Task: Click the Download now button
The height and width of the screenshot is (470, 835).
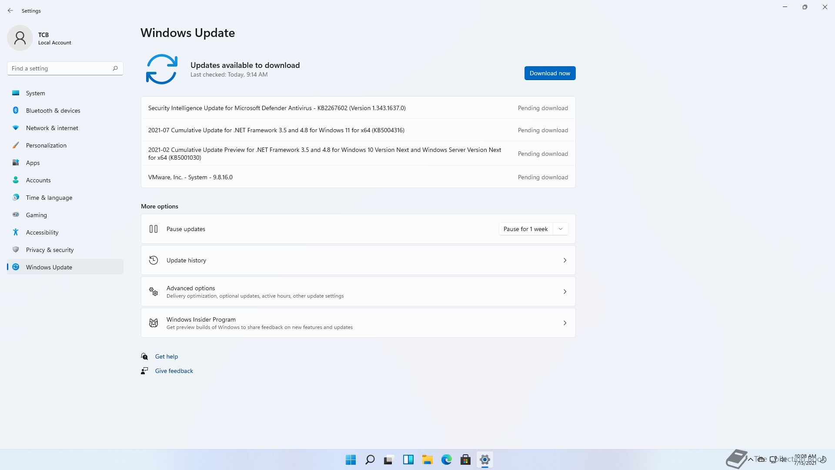Action: (x=550, y=73)
